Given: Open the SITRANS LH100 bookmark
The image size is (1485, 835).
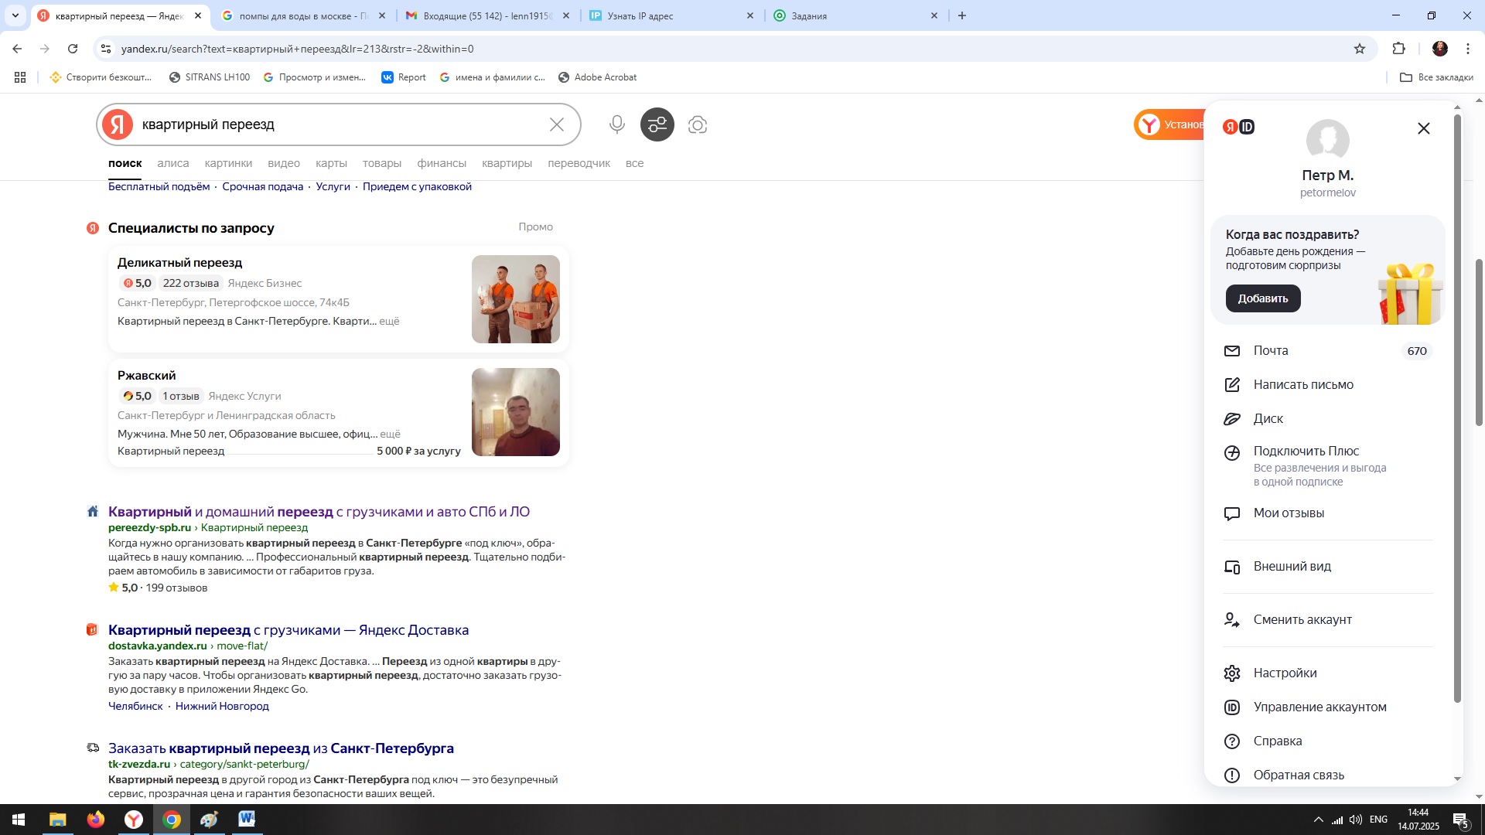Looking at the screenshot, I should click(x=210, y=77).
